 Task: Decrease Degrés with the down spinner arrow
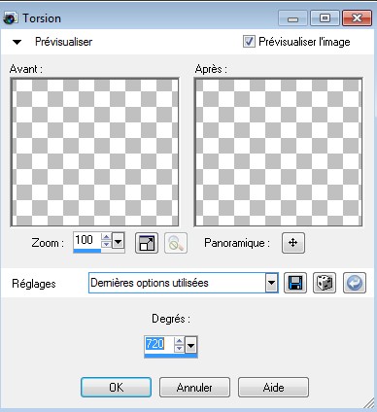tap(179, 349)
